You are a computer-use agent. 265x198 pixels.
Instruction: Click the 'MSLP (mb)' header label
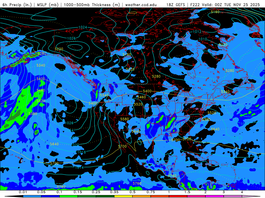tap(48, 5)
